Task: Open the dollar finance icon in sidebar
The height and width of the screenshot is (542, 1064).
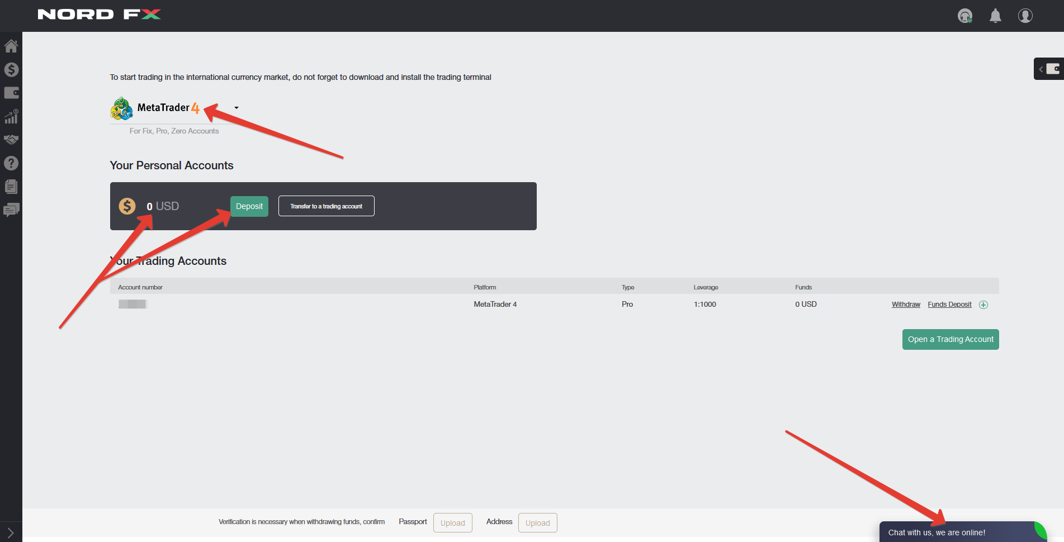Action: pyautogui.click(x=11, y=69)
